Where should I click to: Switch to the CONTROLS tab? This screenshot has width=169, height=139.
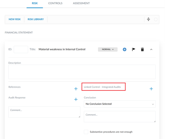55,3
